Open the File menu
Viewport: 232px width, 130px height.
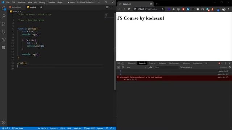8,3
